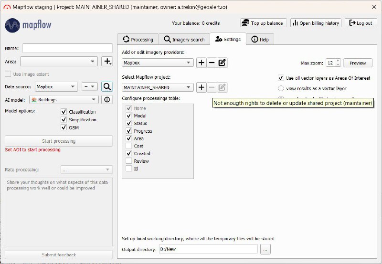Open AI model info button
This screenshot has height=264, width=382.
coord(107,100)
